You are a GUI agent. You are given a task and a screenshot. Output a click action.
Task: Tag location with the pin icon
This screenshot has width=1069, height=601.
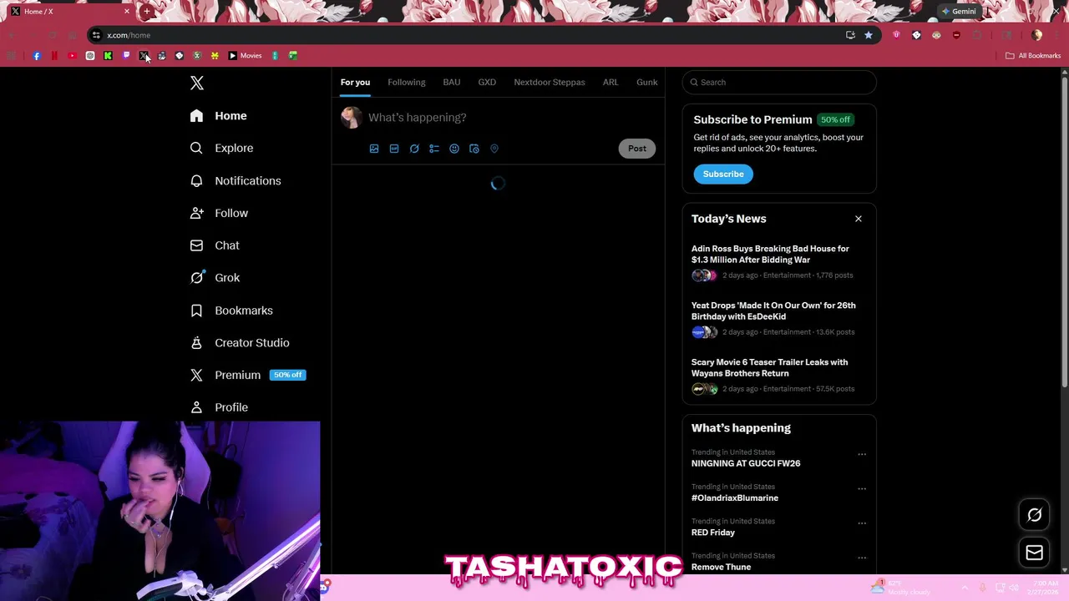pos(494,149)
